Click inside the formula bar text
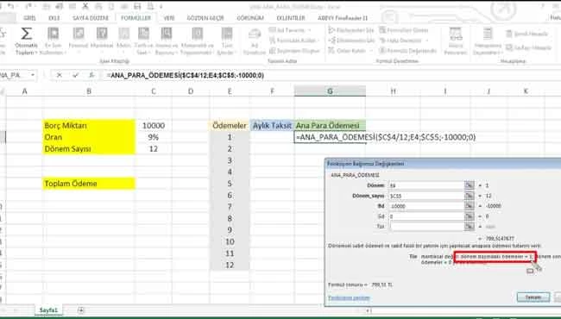 [185, 75]
